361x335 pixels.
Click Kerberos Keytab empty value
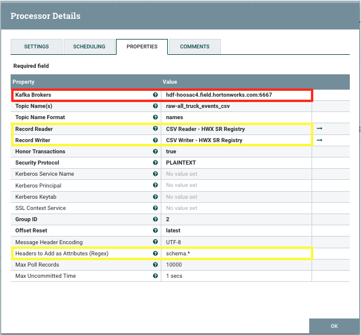pyautogui.click(x=181, y=197)
